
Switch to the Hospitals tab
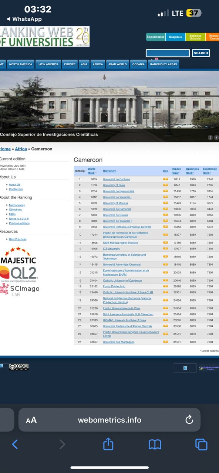pos(175,37)
